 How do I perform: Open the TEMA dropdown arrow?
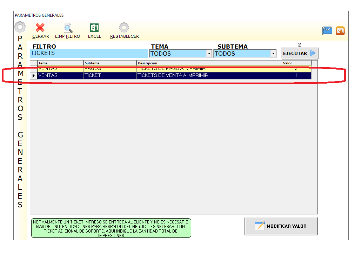pos(209,54)
